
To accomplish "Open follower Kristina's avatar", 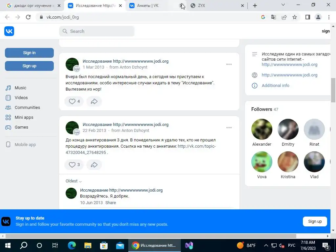I will (288, 162).
